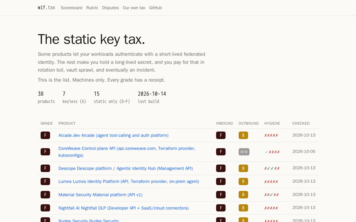Click the Nightfall AI inbound F badge
The width and height of the screenshot is (356, 222).
pos(221,208)
